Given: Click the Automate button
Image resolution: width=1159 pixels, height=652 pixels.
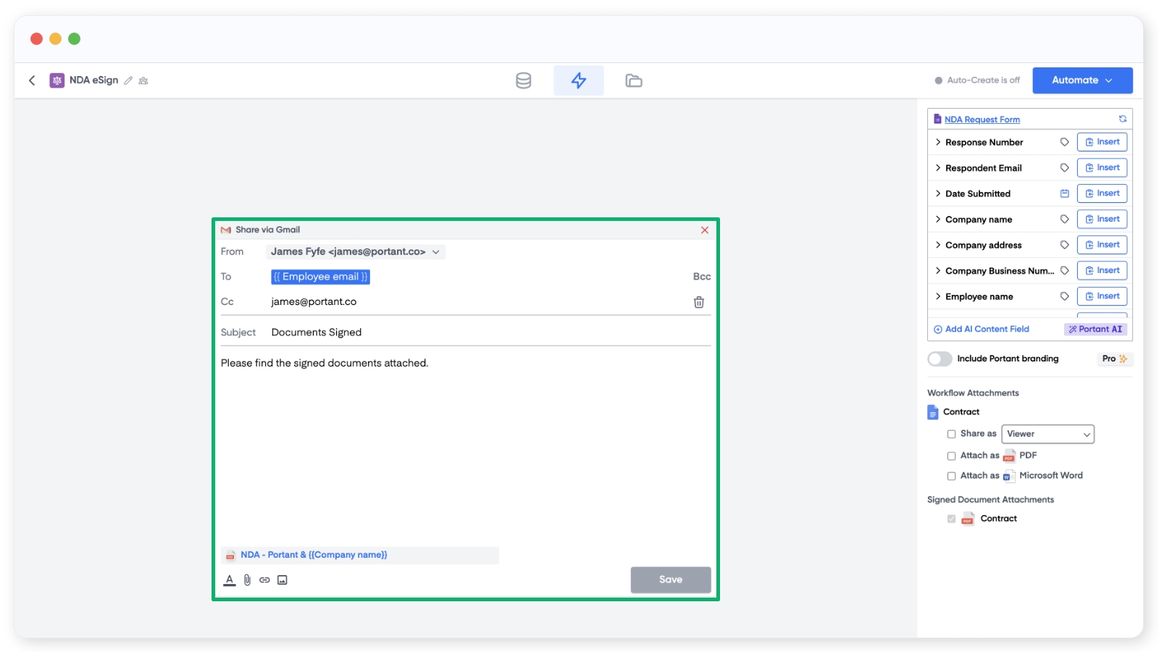Looking at the screenshot, I should [x=1081, y=80].
